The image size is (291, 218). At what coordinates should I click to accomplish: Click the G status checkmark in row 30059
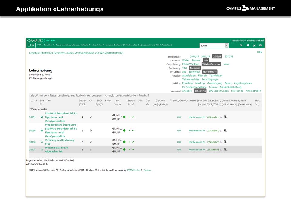click(x=133, y=117)
